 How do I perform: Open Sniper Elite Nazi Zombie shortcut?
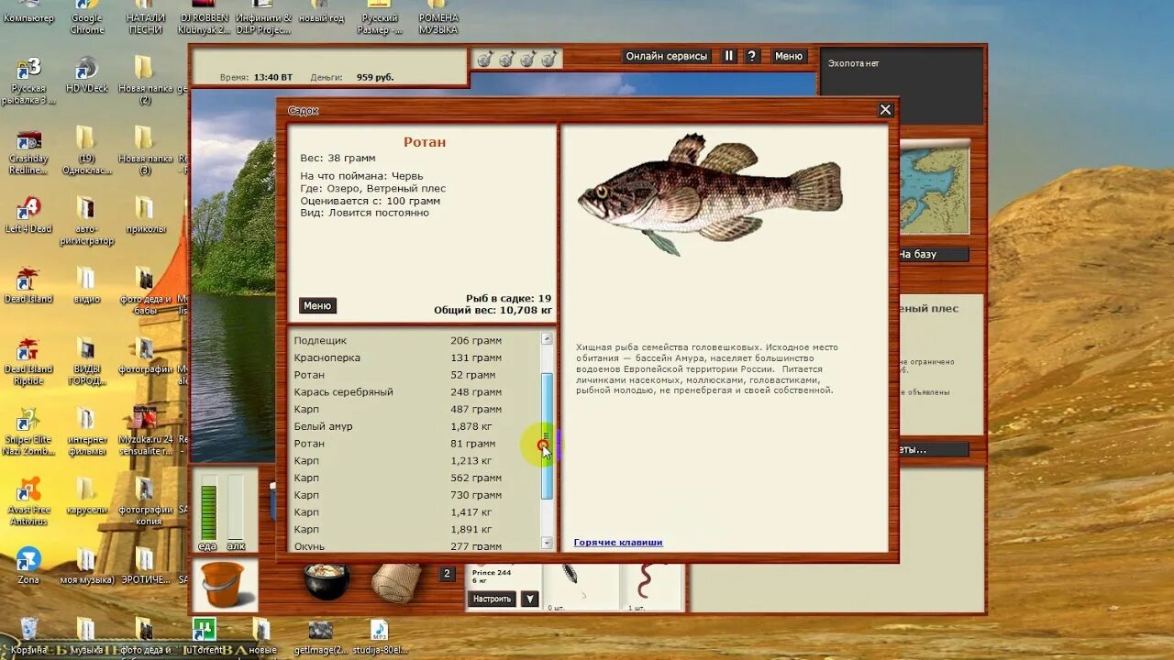tap(28, 431)
